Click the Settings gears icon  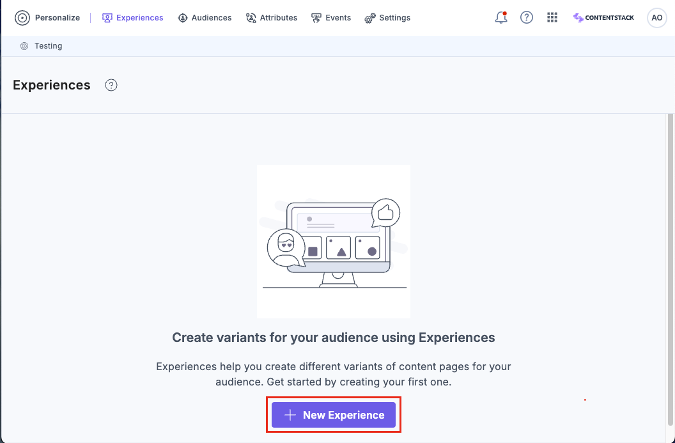[370, 18]
